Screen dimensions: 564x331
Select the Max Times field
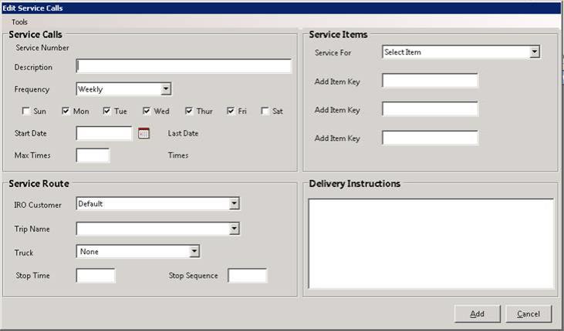click(93, 155)
